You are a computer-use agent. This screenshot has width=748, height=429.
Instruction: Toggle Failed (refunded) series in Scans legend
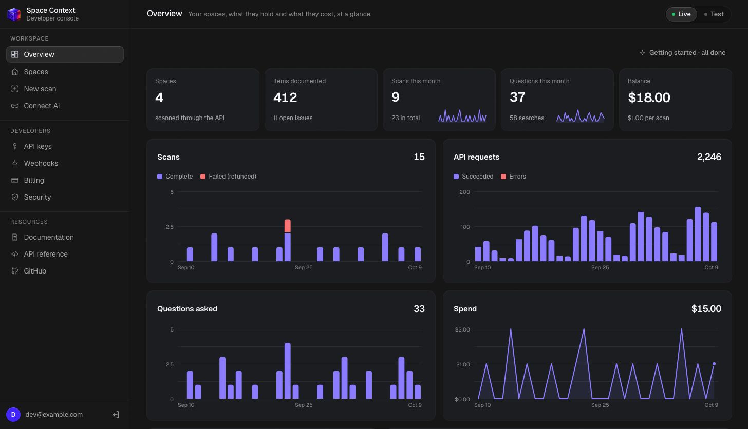[x=229, y=177]
